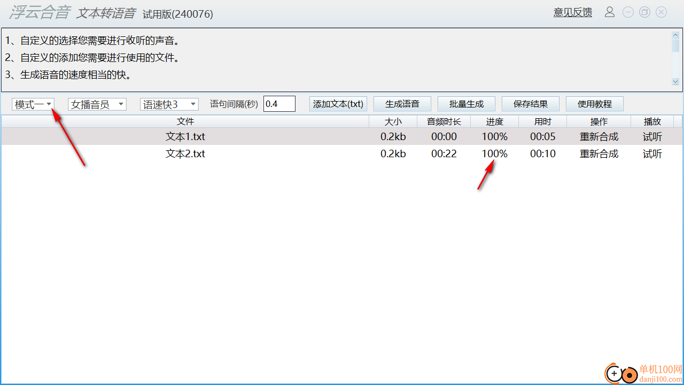Click 重新合成 for 文本1.txt
The height and width of the screenshot is (385, 684).
pyautogui.click(x=599, y=137)
